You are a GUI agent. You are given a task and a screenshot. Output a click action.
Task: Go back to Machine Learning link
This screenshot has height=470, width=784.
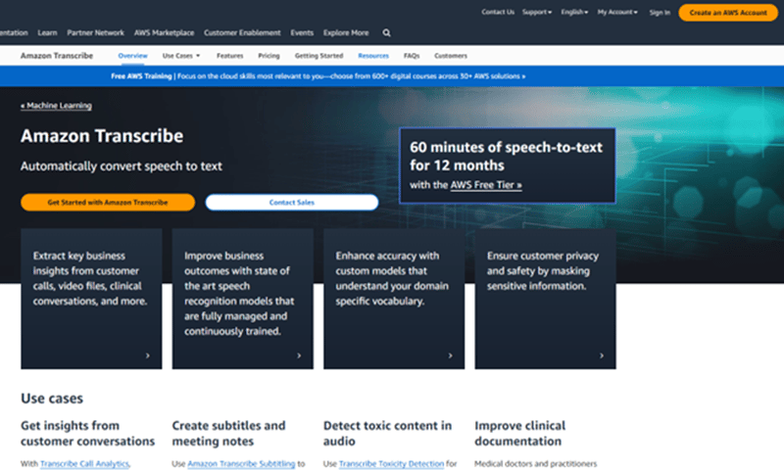(x=56, y=106)
